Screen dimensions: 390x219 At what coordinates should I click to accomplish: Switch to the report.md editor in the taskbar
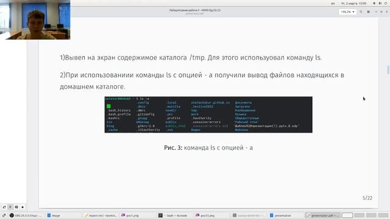(101, 215)
